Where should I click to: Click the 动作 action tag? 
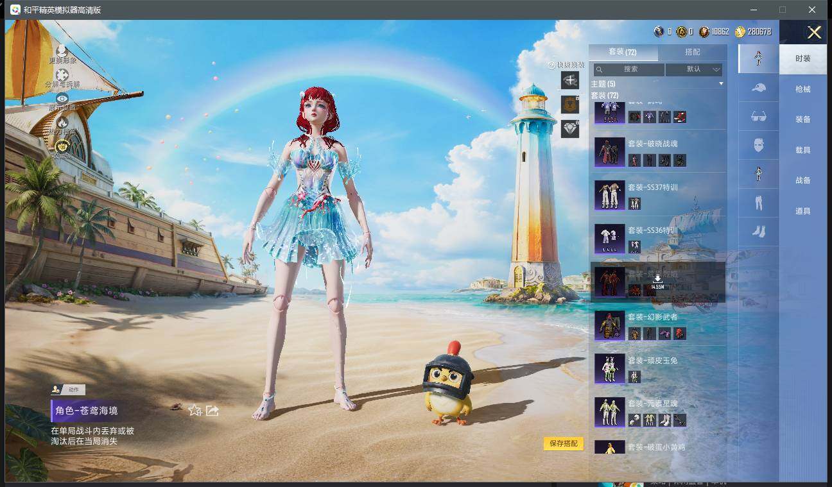point(68,389)
